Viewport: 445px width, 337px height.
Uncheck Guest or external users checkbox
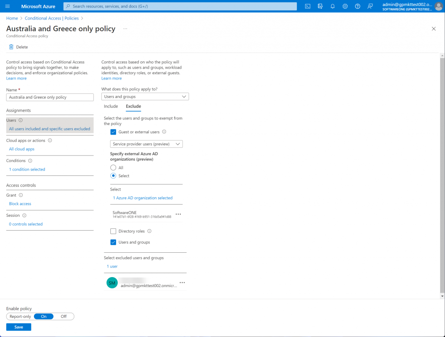pos(113,132)
